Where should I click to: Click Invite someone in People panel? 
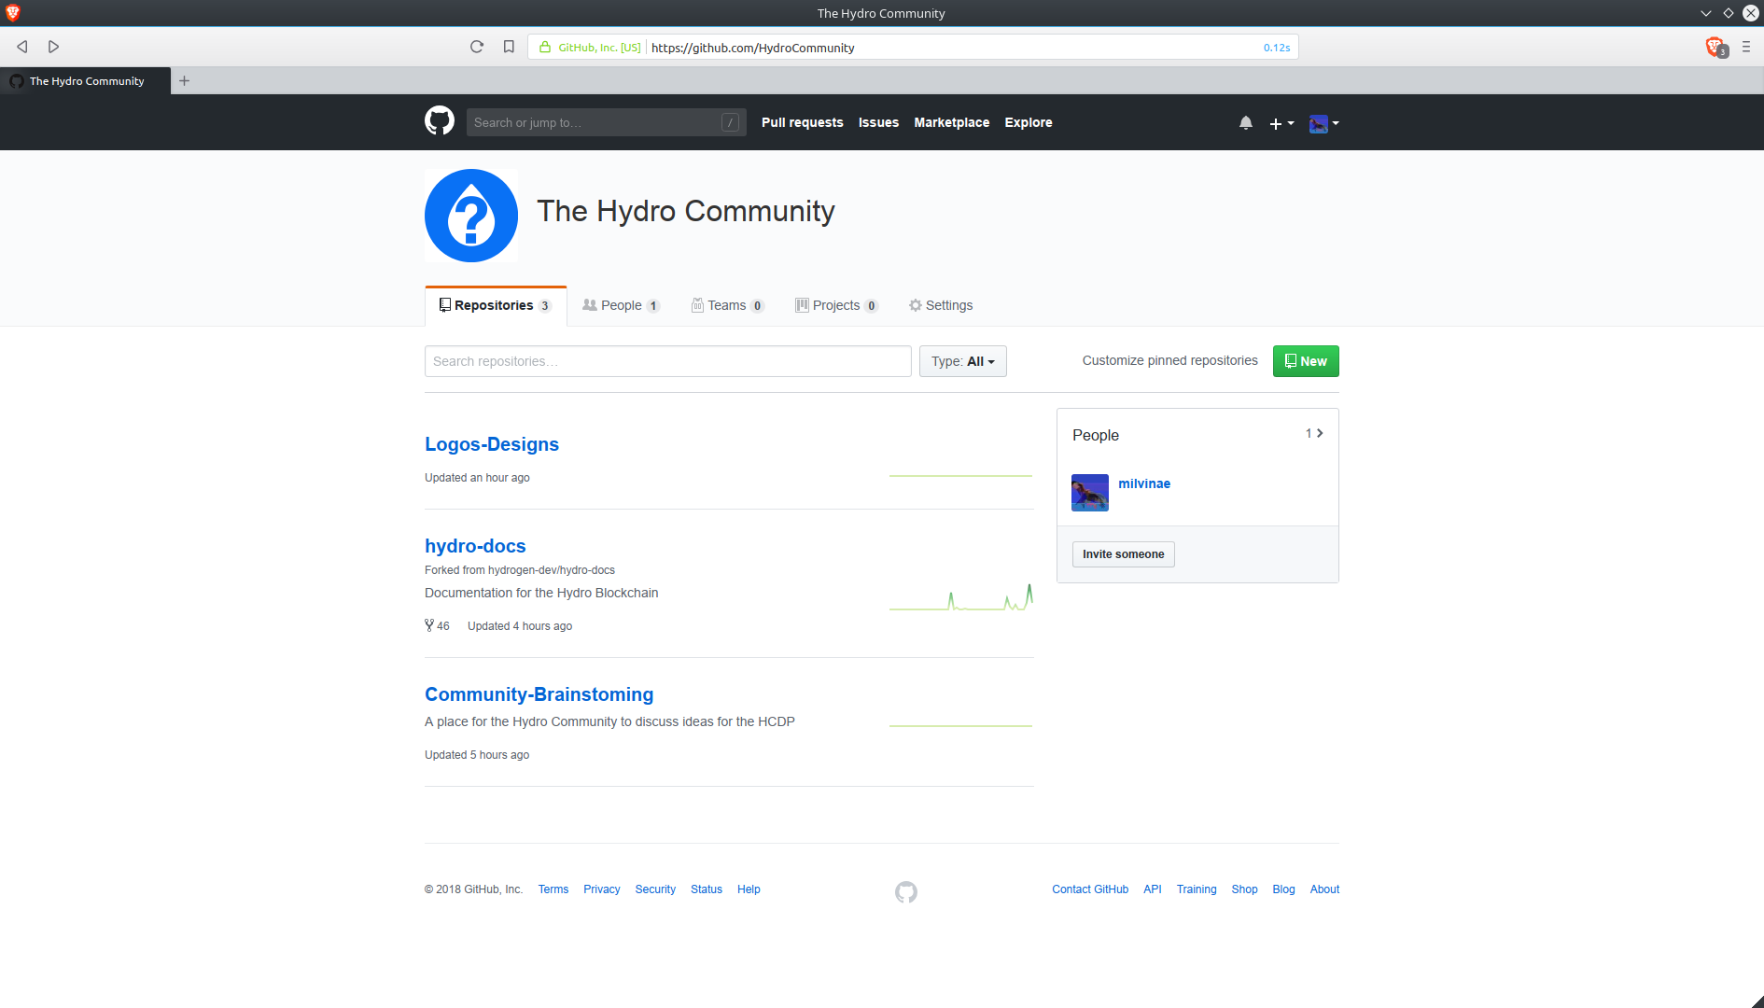(x=1123, y=553)
